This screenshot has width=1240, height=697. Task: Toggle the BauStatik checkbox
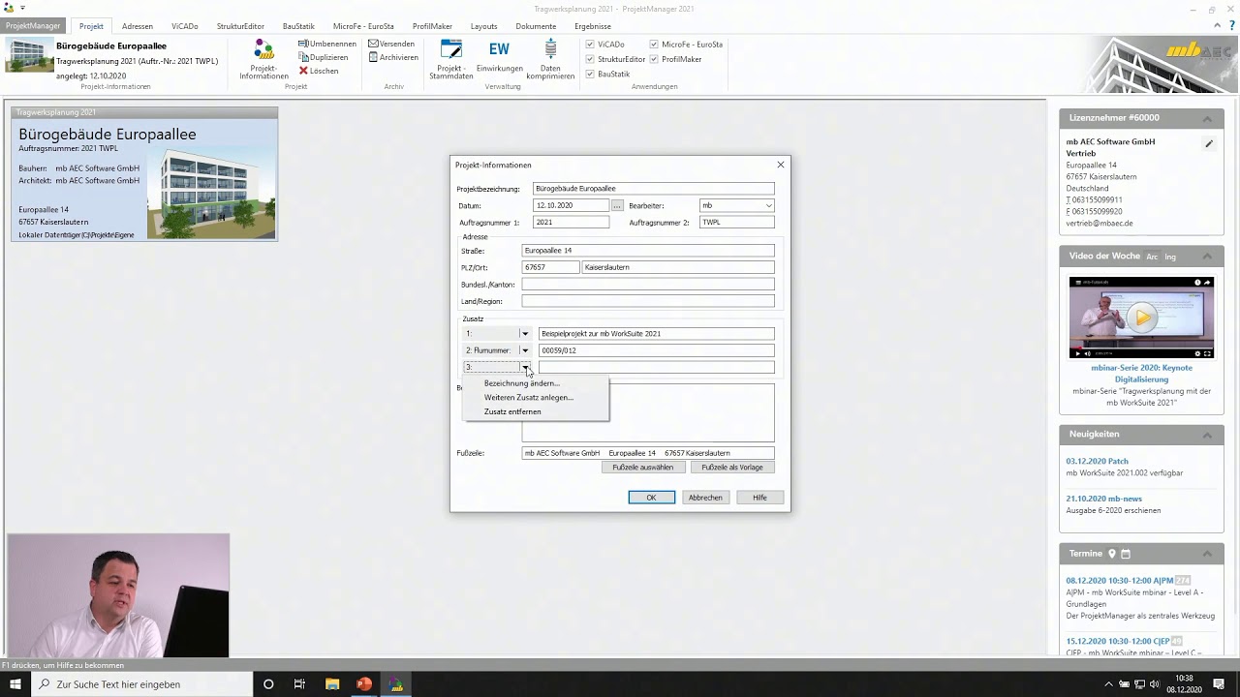tap(590, 75)
